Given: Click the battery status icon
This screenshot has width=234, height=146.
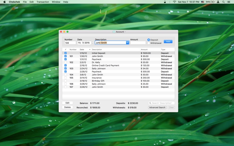Looking at the screenshot, I should 212,2.
